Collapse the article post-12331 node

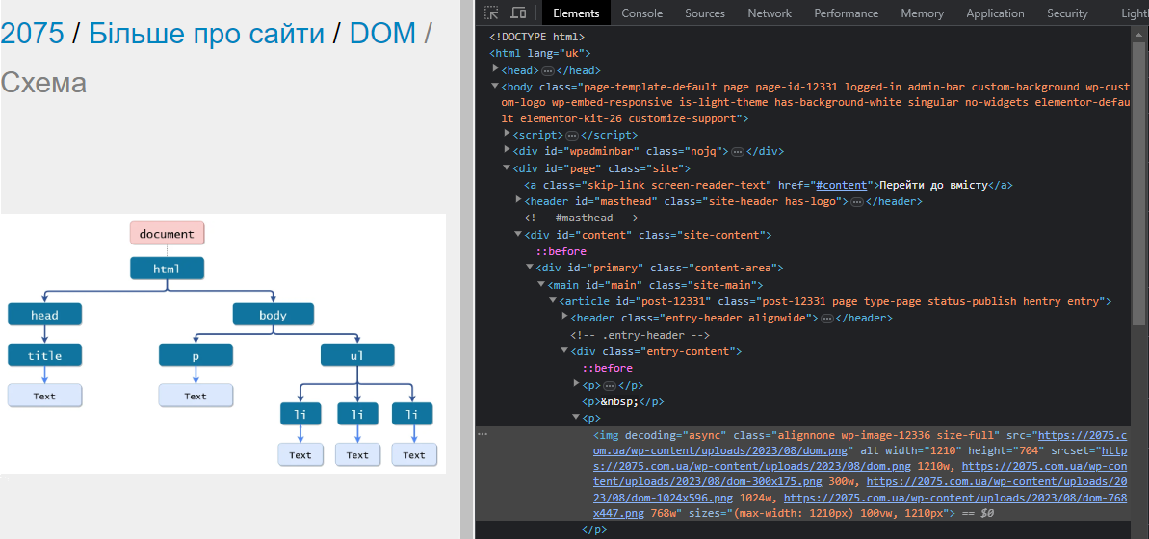553,301
